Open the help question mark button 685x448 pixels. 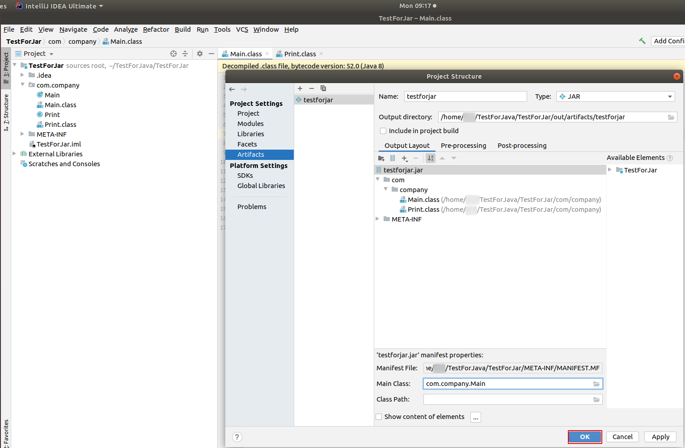(237, 437)
